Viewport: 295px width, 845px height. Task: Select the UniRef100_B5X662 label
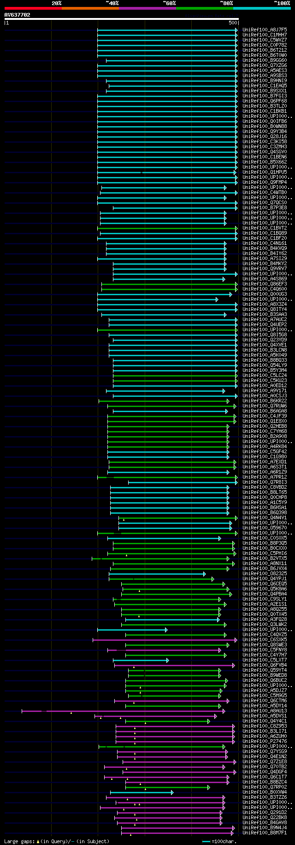tap(265, 162)
